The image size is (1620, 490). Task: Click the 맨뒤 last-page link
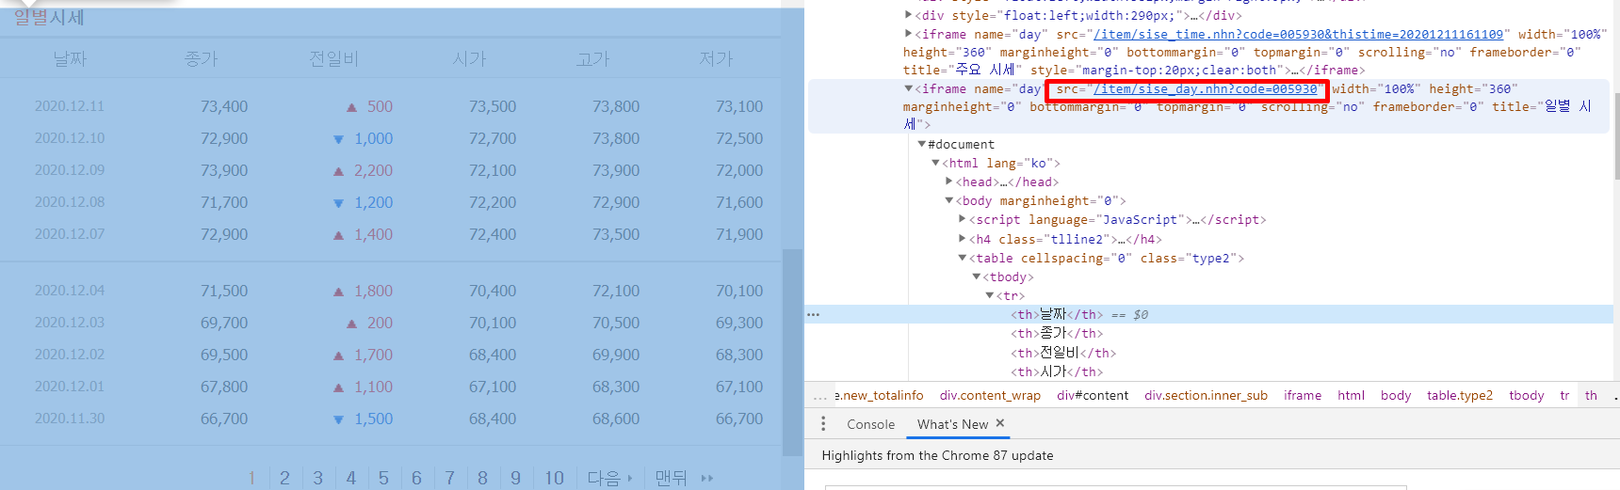[684, 478]
